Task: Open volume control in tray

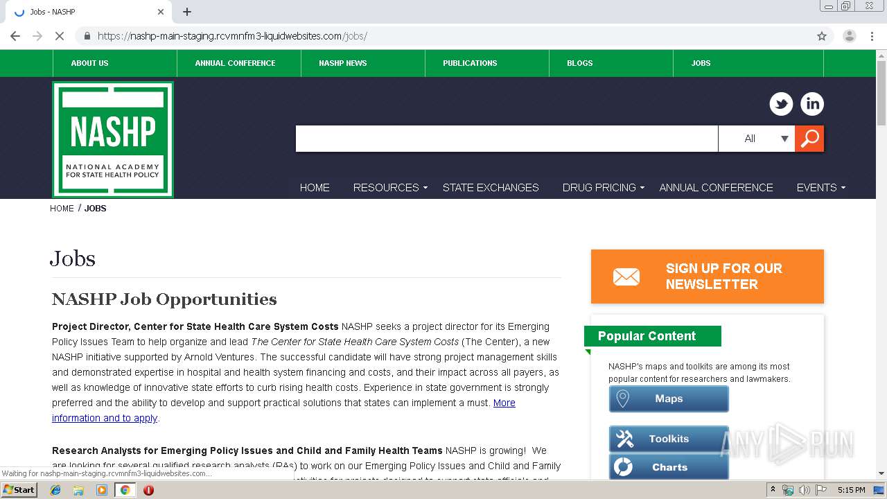Action: (x=805, y=490)
